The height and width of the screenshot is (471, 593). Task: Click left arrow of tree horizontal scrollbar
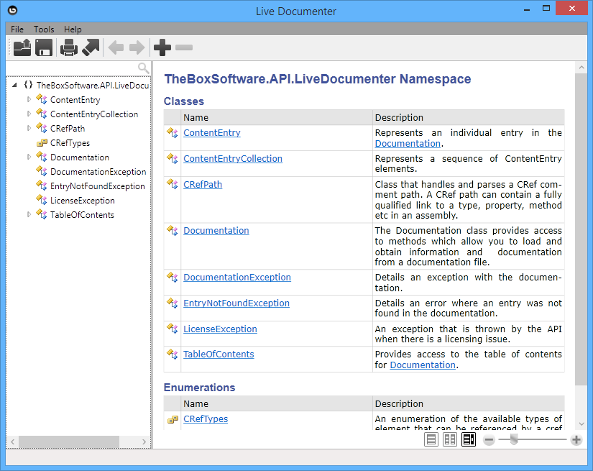coord(12,442)
